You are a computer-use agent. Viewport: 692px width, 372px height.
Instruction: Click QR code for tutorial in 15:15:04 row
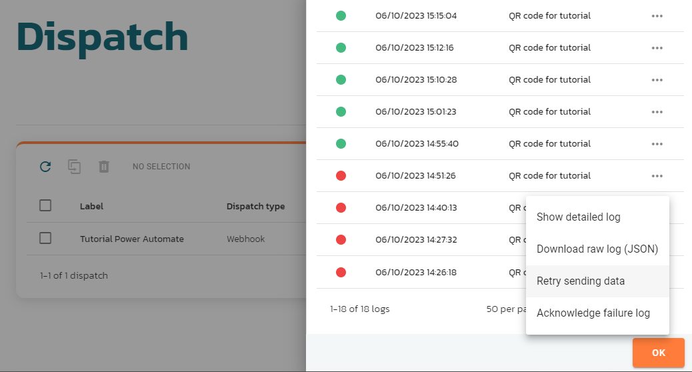[x=549, y=16]
